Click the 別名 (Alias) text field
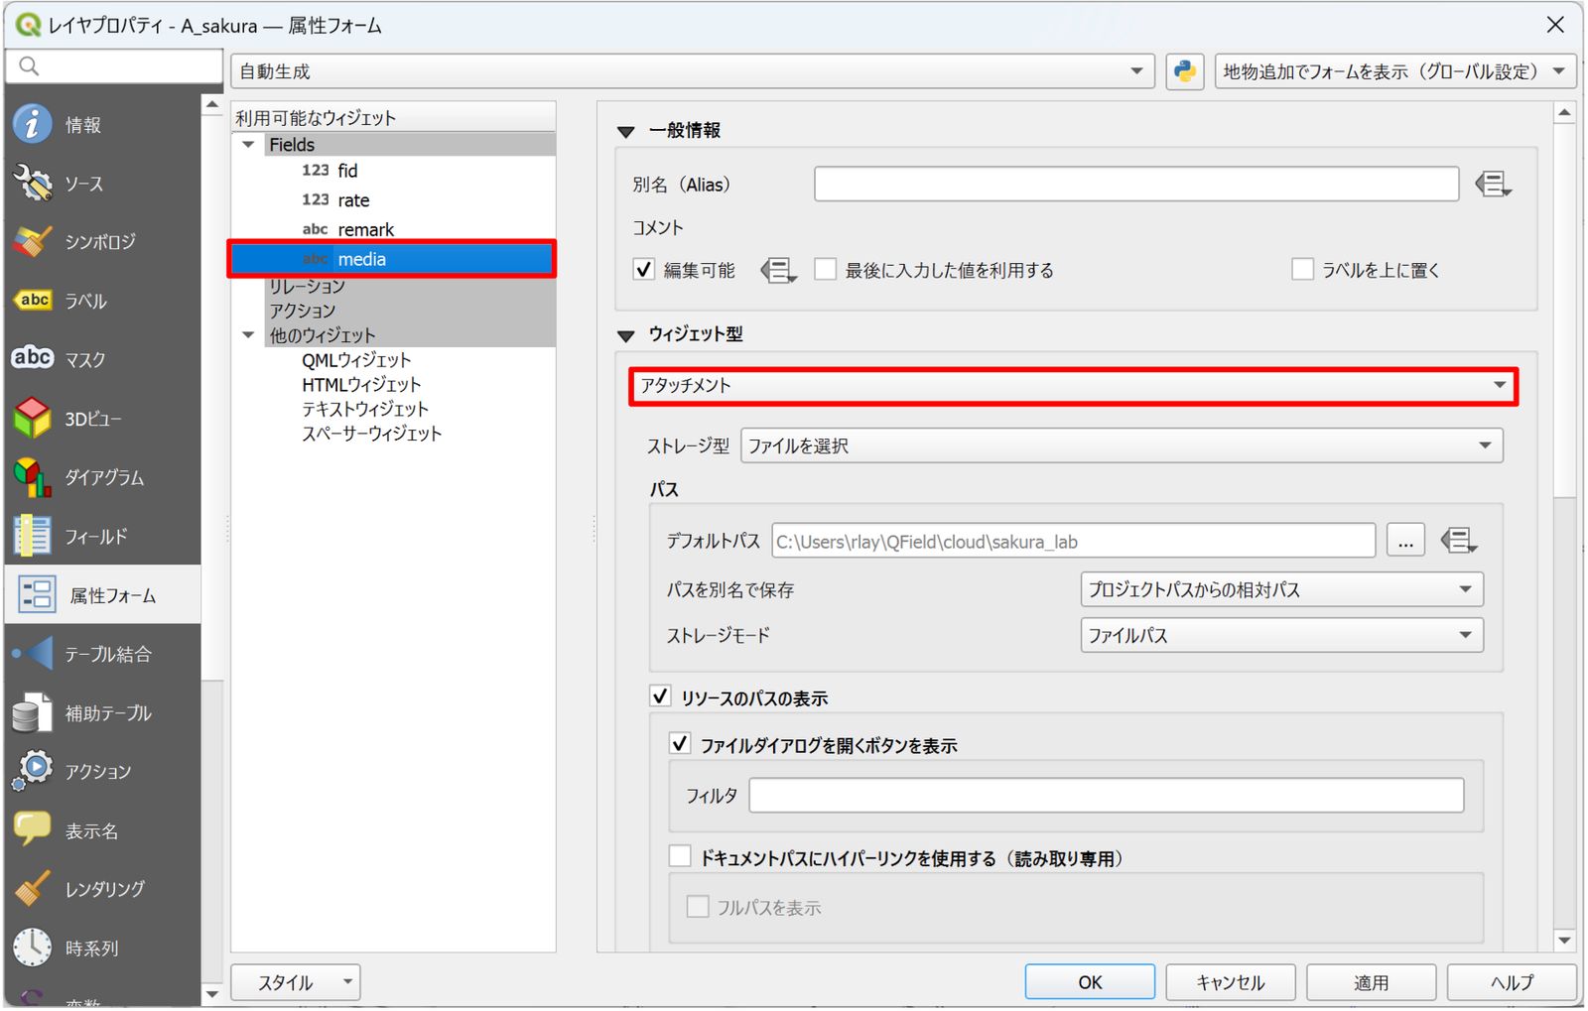Image resolution: width=1588 pixels, height=1011 pixels. coord(1136,184)
